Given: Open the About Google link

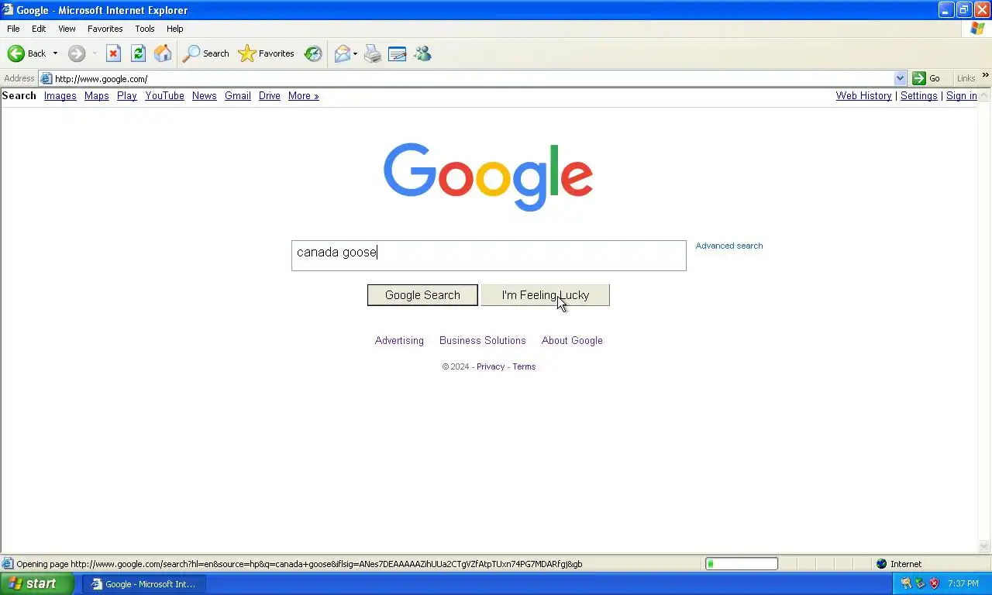Looking at the screenshot, I should (x=572, y=341).
